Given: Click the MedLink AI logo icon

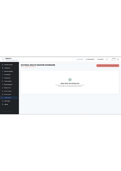Looking at the screenshot, I should click(3, 59).
